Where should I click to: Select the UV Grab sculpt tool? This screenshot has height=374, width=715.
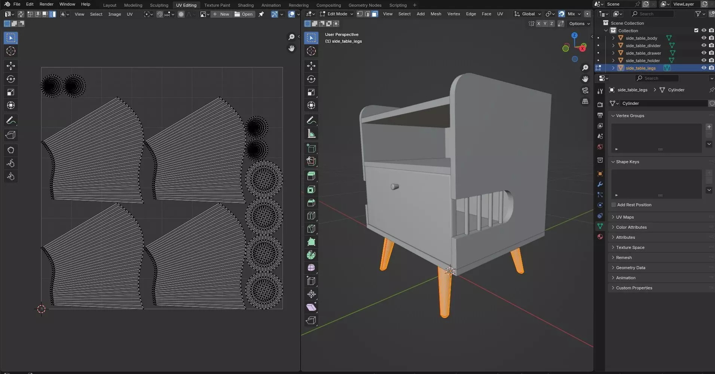(11, 150)
